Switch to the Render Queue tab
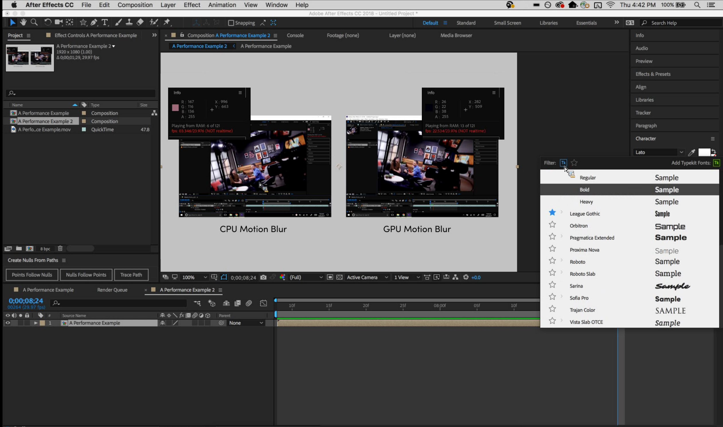 (x=112, y=290)
